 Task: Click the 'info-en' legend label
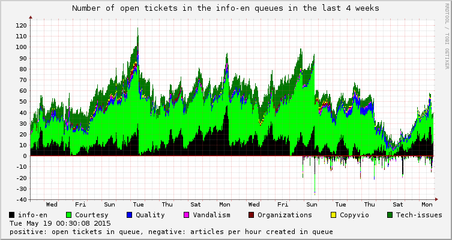(x=32, y=215)
